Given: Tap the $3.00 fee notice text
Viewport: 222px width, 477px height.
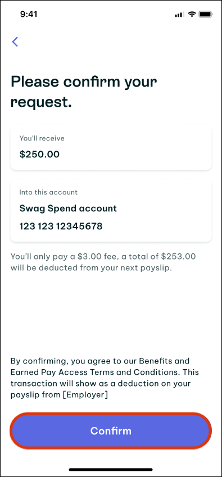Looking at the screenshot, I should pos(103,262).
